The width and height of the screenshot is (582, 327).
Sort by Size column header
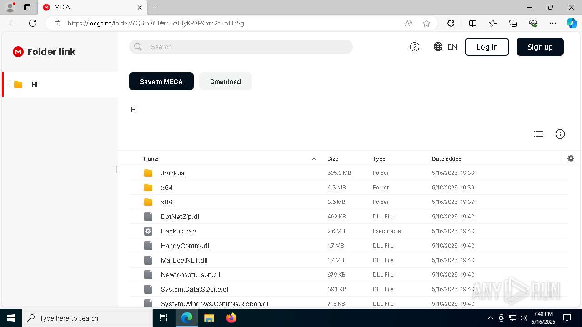pyautogui.click(x=333, y=159)
